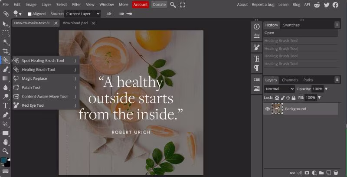Choose Red Eye Tool from flyout

pyautogui.click(x=46, y=105)
